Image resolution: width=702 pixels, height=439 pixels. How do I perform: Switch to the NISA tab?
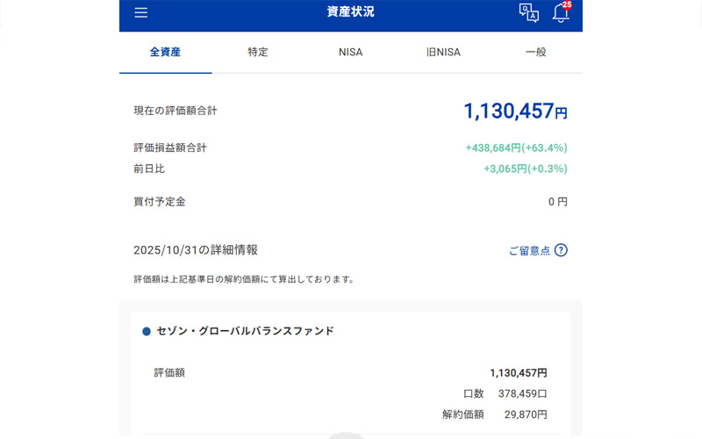pyautogui.click(x=350, y=52)
